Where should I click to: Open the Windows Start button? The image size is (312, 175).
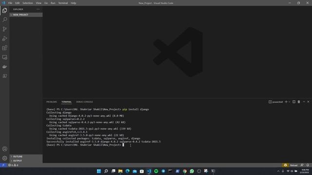(99, 171)
